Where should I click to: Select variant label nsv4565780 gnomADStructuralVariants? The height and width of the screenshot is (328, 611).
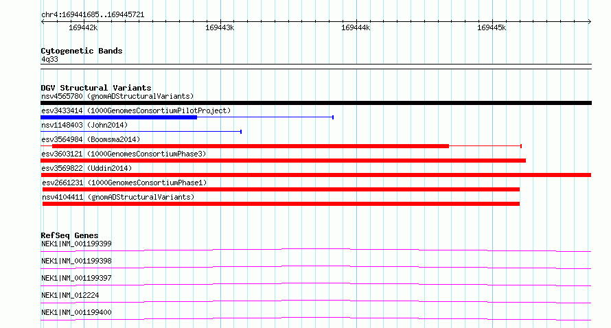pyautogui.click(x=117, y=96)
